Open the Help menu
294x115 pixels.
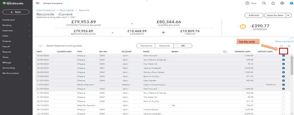pyautogui.click(x=251, y=3)
